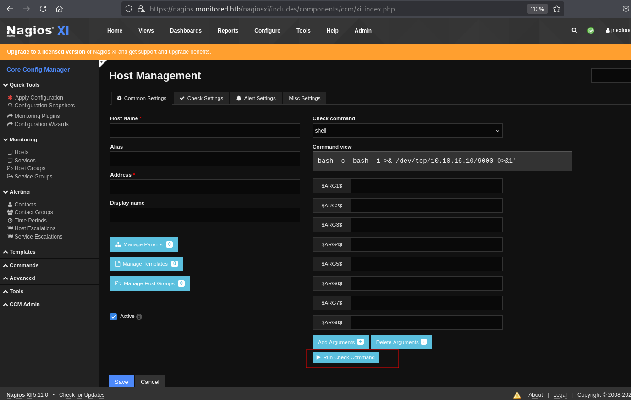Click the shield tracking protection icon

pos(129,9)
